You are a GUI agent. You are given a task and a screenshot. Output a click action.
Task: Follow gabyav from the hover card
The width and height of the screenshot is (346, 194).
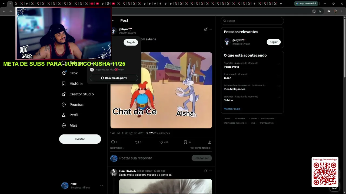[131, 42]
